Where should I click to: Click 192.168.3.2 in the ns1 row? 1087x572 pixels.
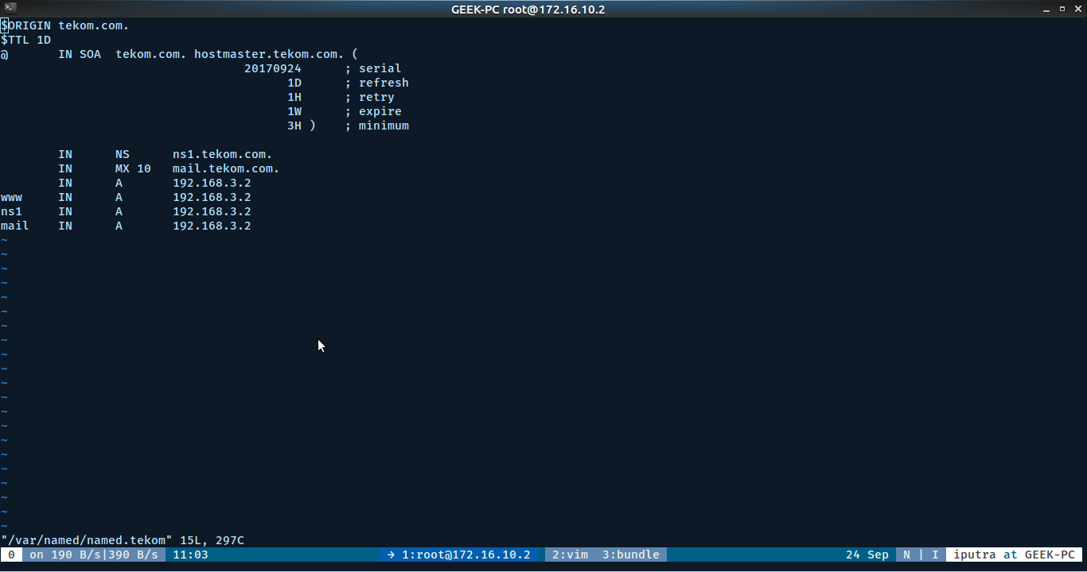(x=212, y=211)
